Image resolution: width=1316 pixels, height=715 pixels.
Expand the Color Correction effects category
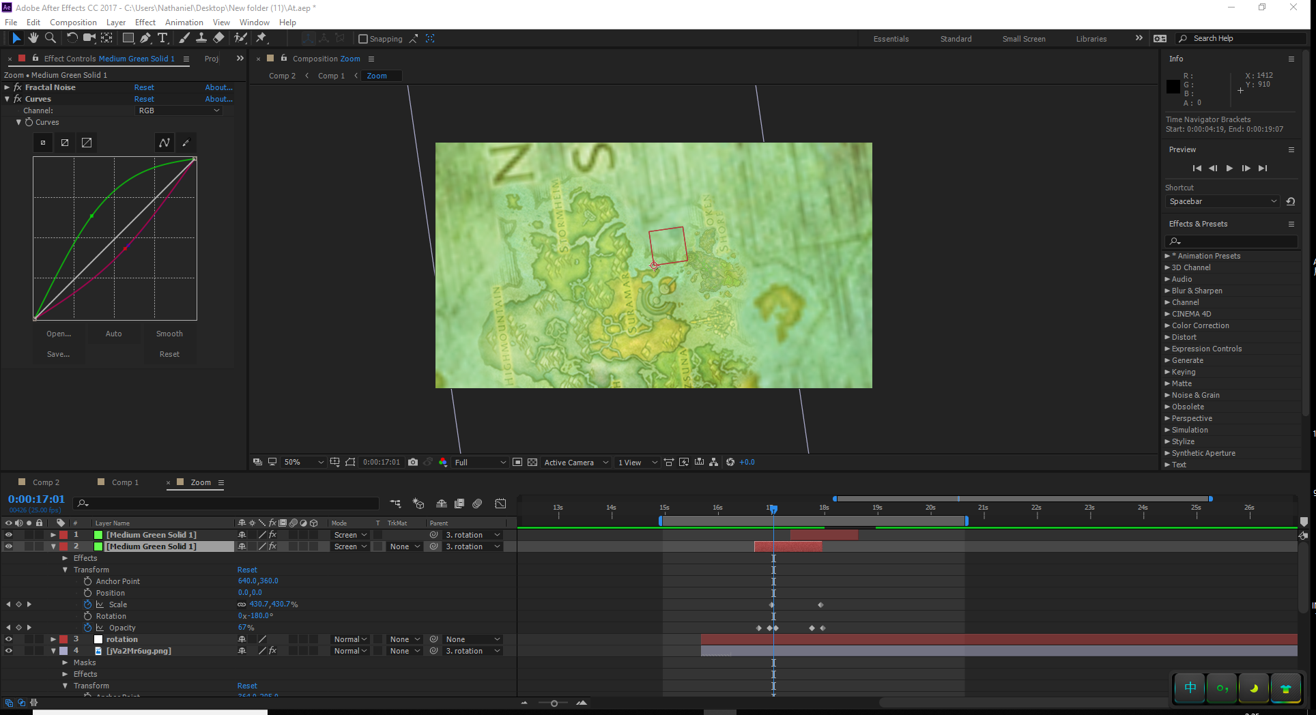(x=1167, y=325)
